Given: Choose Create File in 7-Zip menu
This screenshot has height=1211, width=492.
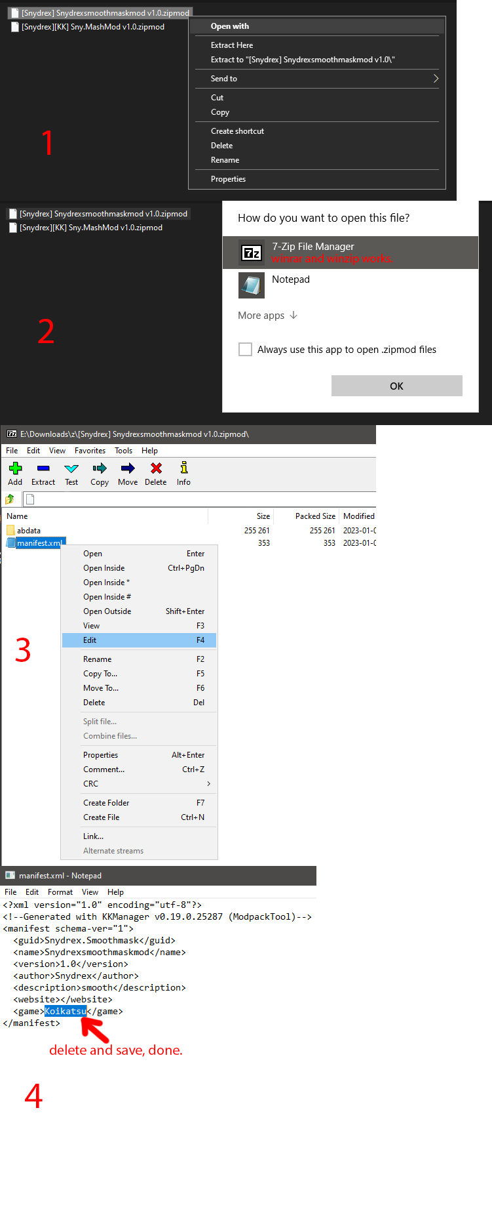Looking at the screenshot, I should click(x=139, y=817).
